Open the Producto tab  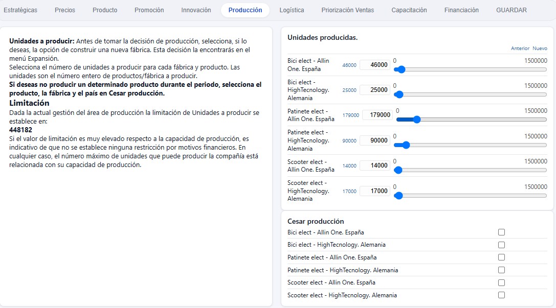click(x=105, y=10)
